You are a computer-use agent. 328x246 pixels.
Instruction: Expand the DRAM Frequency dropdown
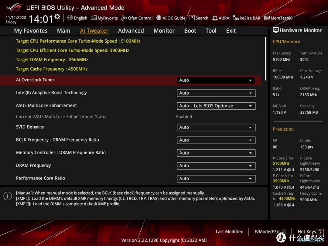(x=216, y=166)
